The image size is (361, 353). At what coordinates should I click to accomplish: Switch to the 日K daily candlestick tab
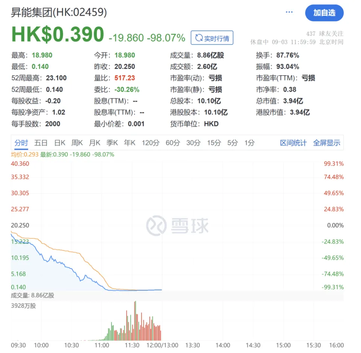[60, 143]
